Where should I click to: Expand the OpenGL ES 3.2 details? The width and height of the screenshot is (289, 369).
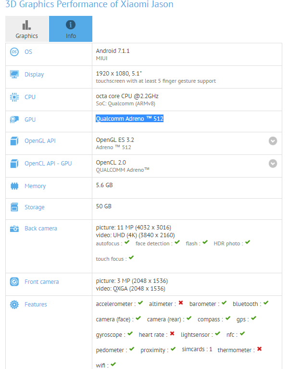point(273,141)
